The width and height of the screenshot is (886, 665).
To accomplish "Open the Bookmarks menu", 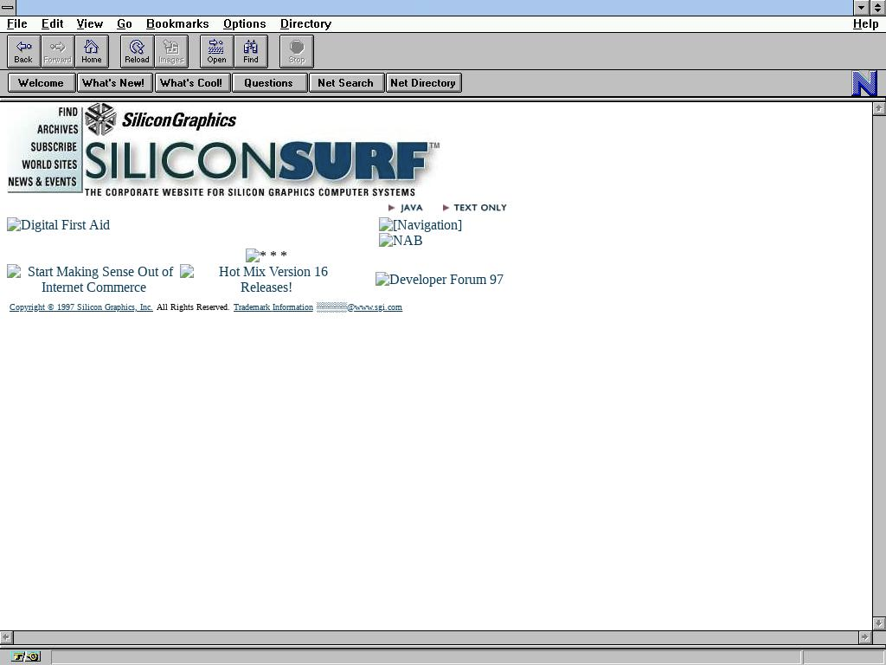I will click(x=177, y=23).
